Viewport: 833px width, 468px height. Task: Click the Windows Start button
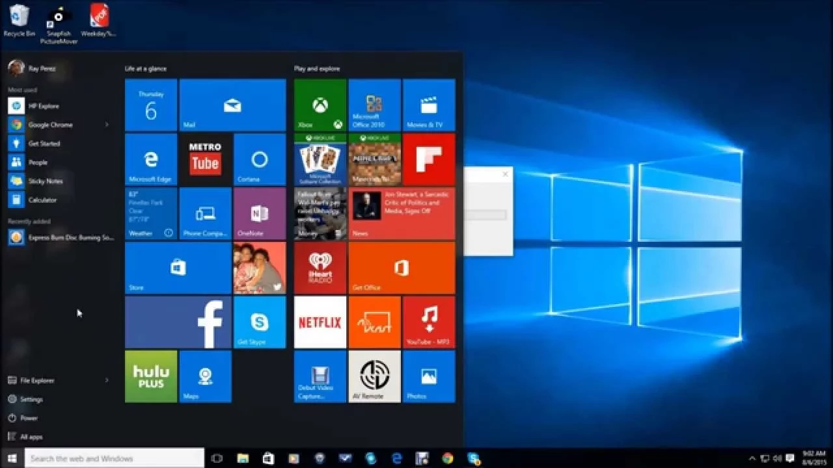[x=12, y=458]
